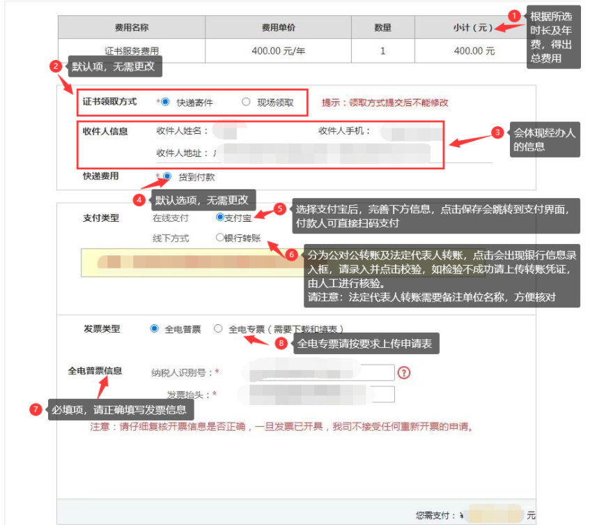This screenshot has height=525, width=597.
Task: Select the 快递寄件 delivery radio button
Action: pyautogui.click(x=166, y=102)
